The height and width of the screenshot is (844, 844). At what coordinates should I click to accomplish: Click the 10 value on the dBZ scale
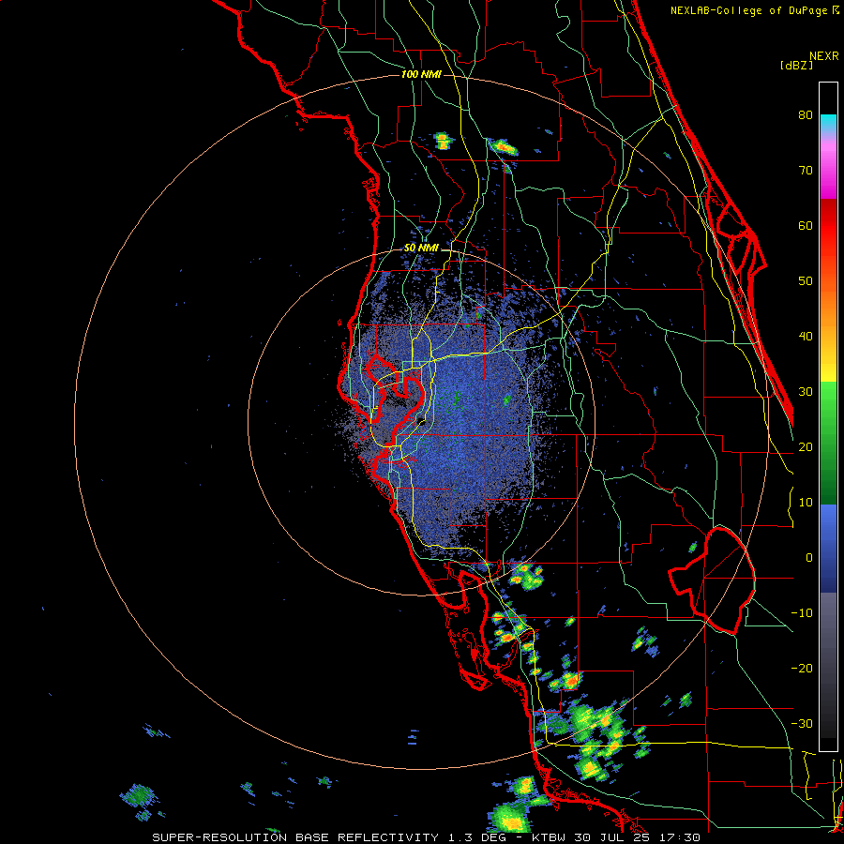(806, 503)
